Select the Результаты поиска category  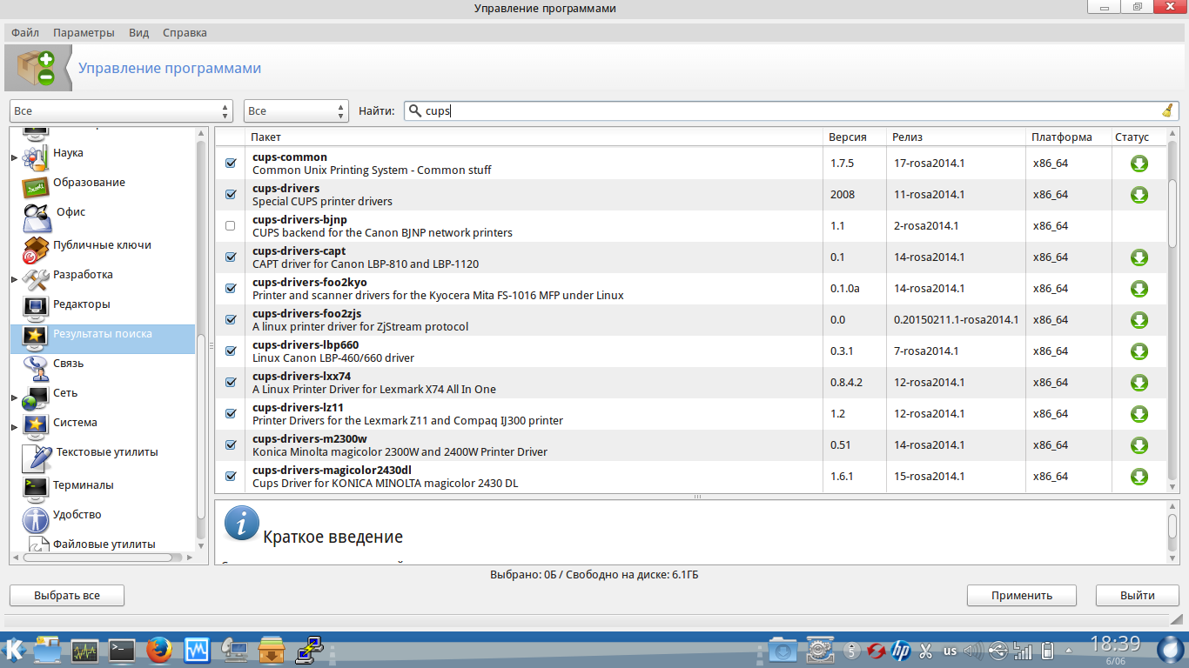[103, 337]
